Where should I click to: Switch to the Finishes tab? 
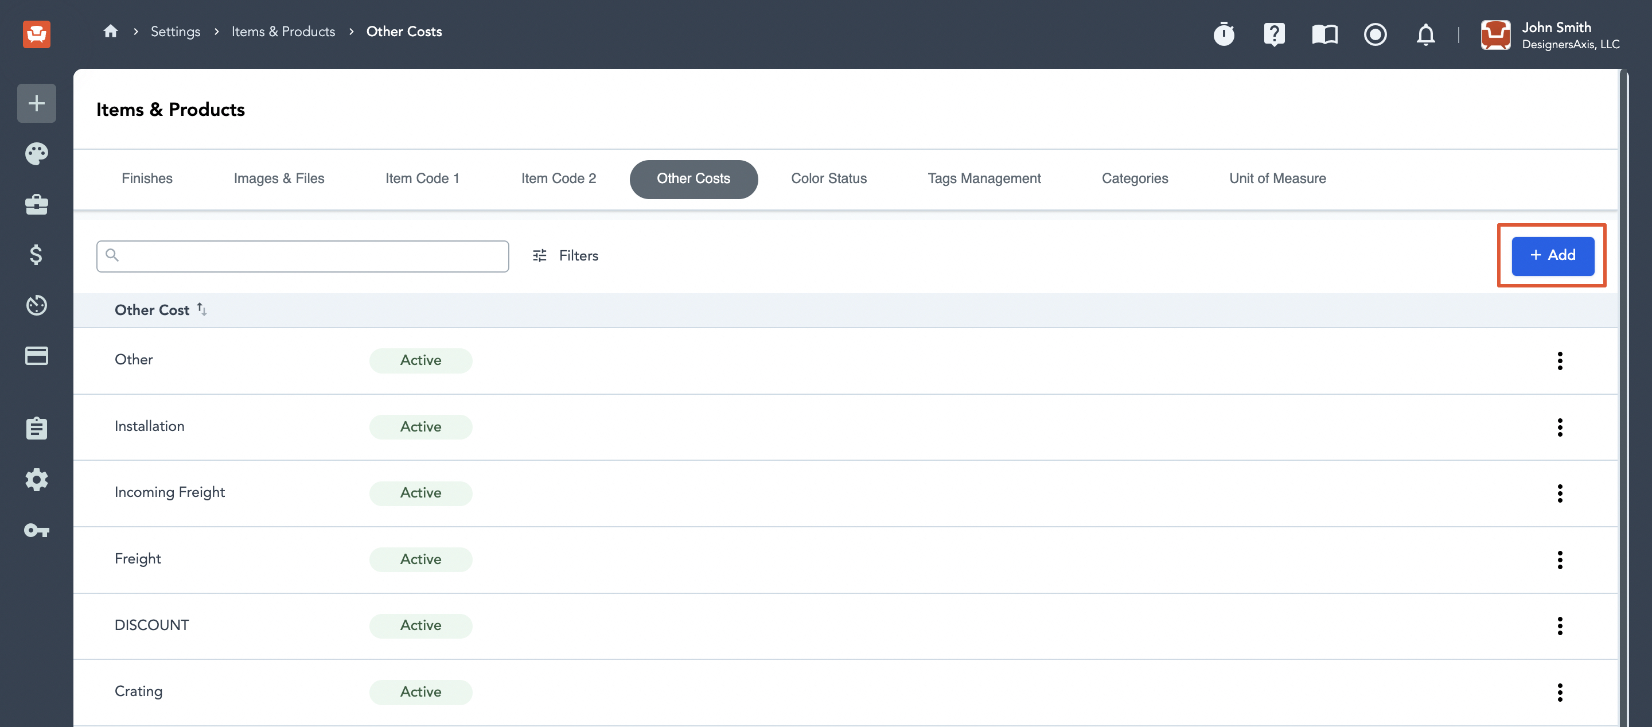[147, 178]
